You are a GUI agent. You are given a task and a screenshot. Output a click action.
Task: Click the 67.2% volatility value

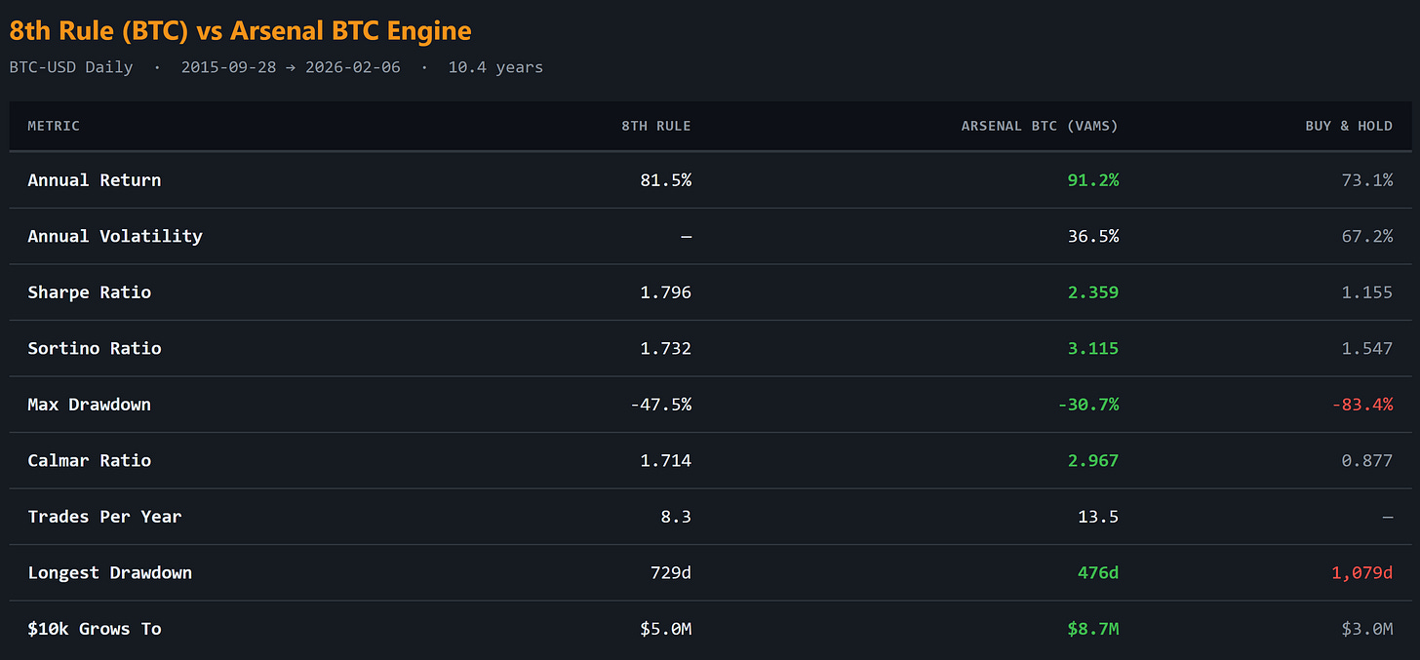click(1366, 236)
